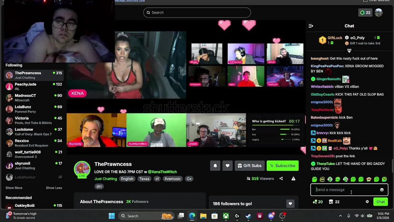Open MadnessCT Minecraft channel
The image size is (394, 222).
coord(34,98)
